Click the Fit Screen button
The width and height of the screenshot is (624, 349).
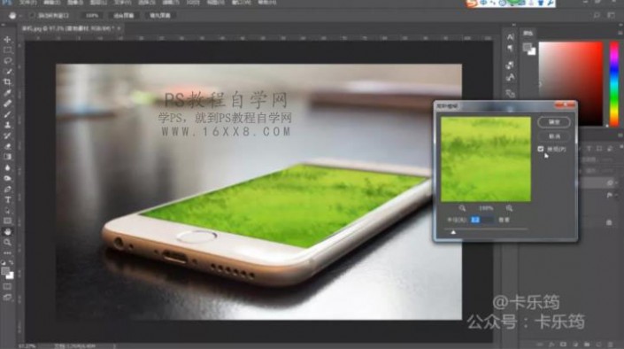point(124,16)
